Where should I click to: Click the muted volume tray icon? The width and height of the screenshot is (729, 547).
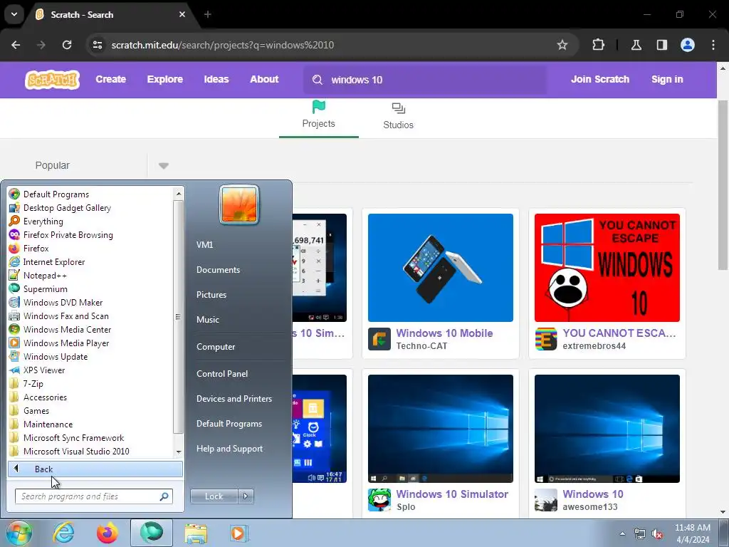[x=657, y=533]
